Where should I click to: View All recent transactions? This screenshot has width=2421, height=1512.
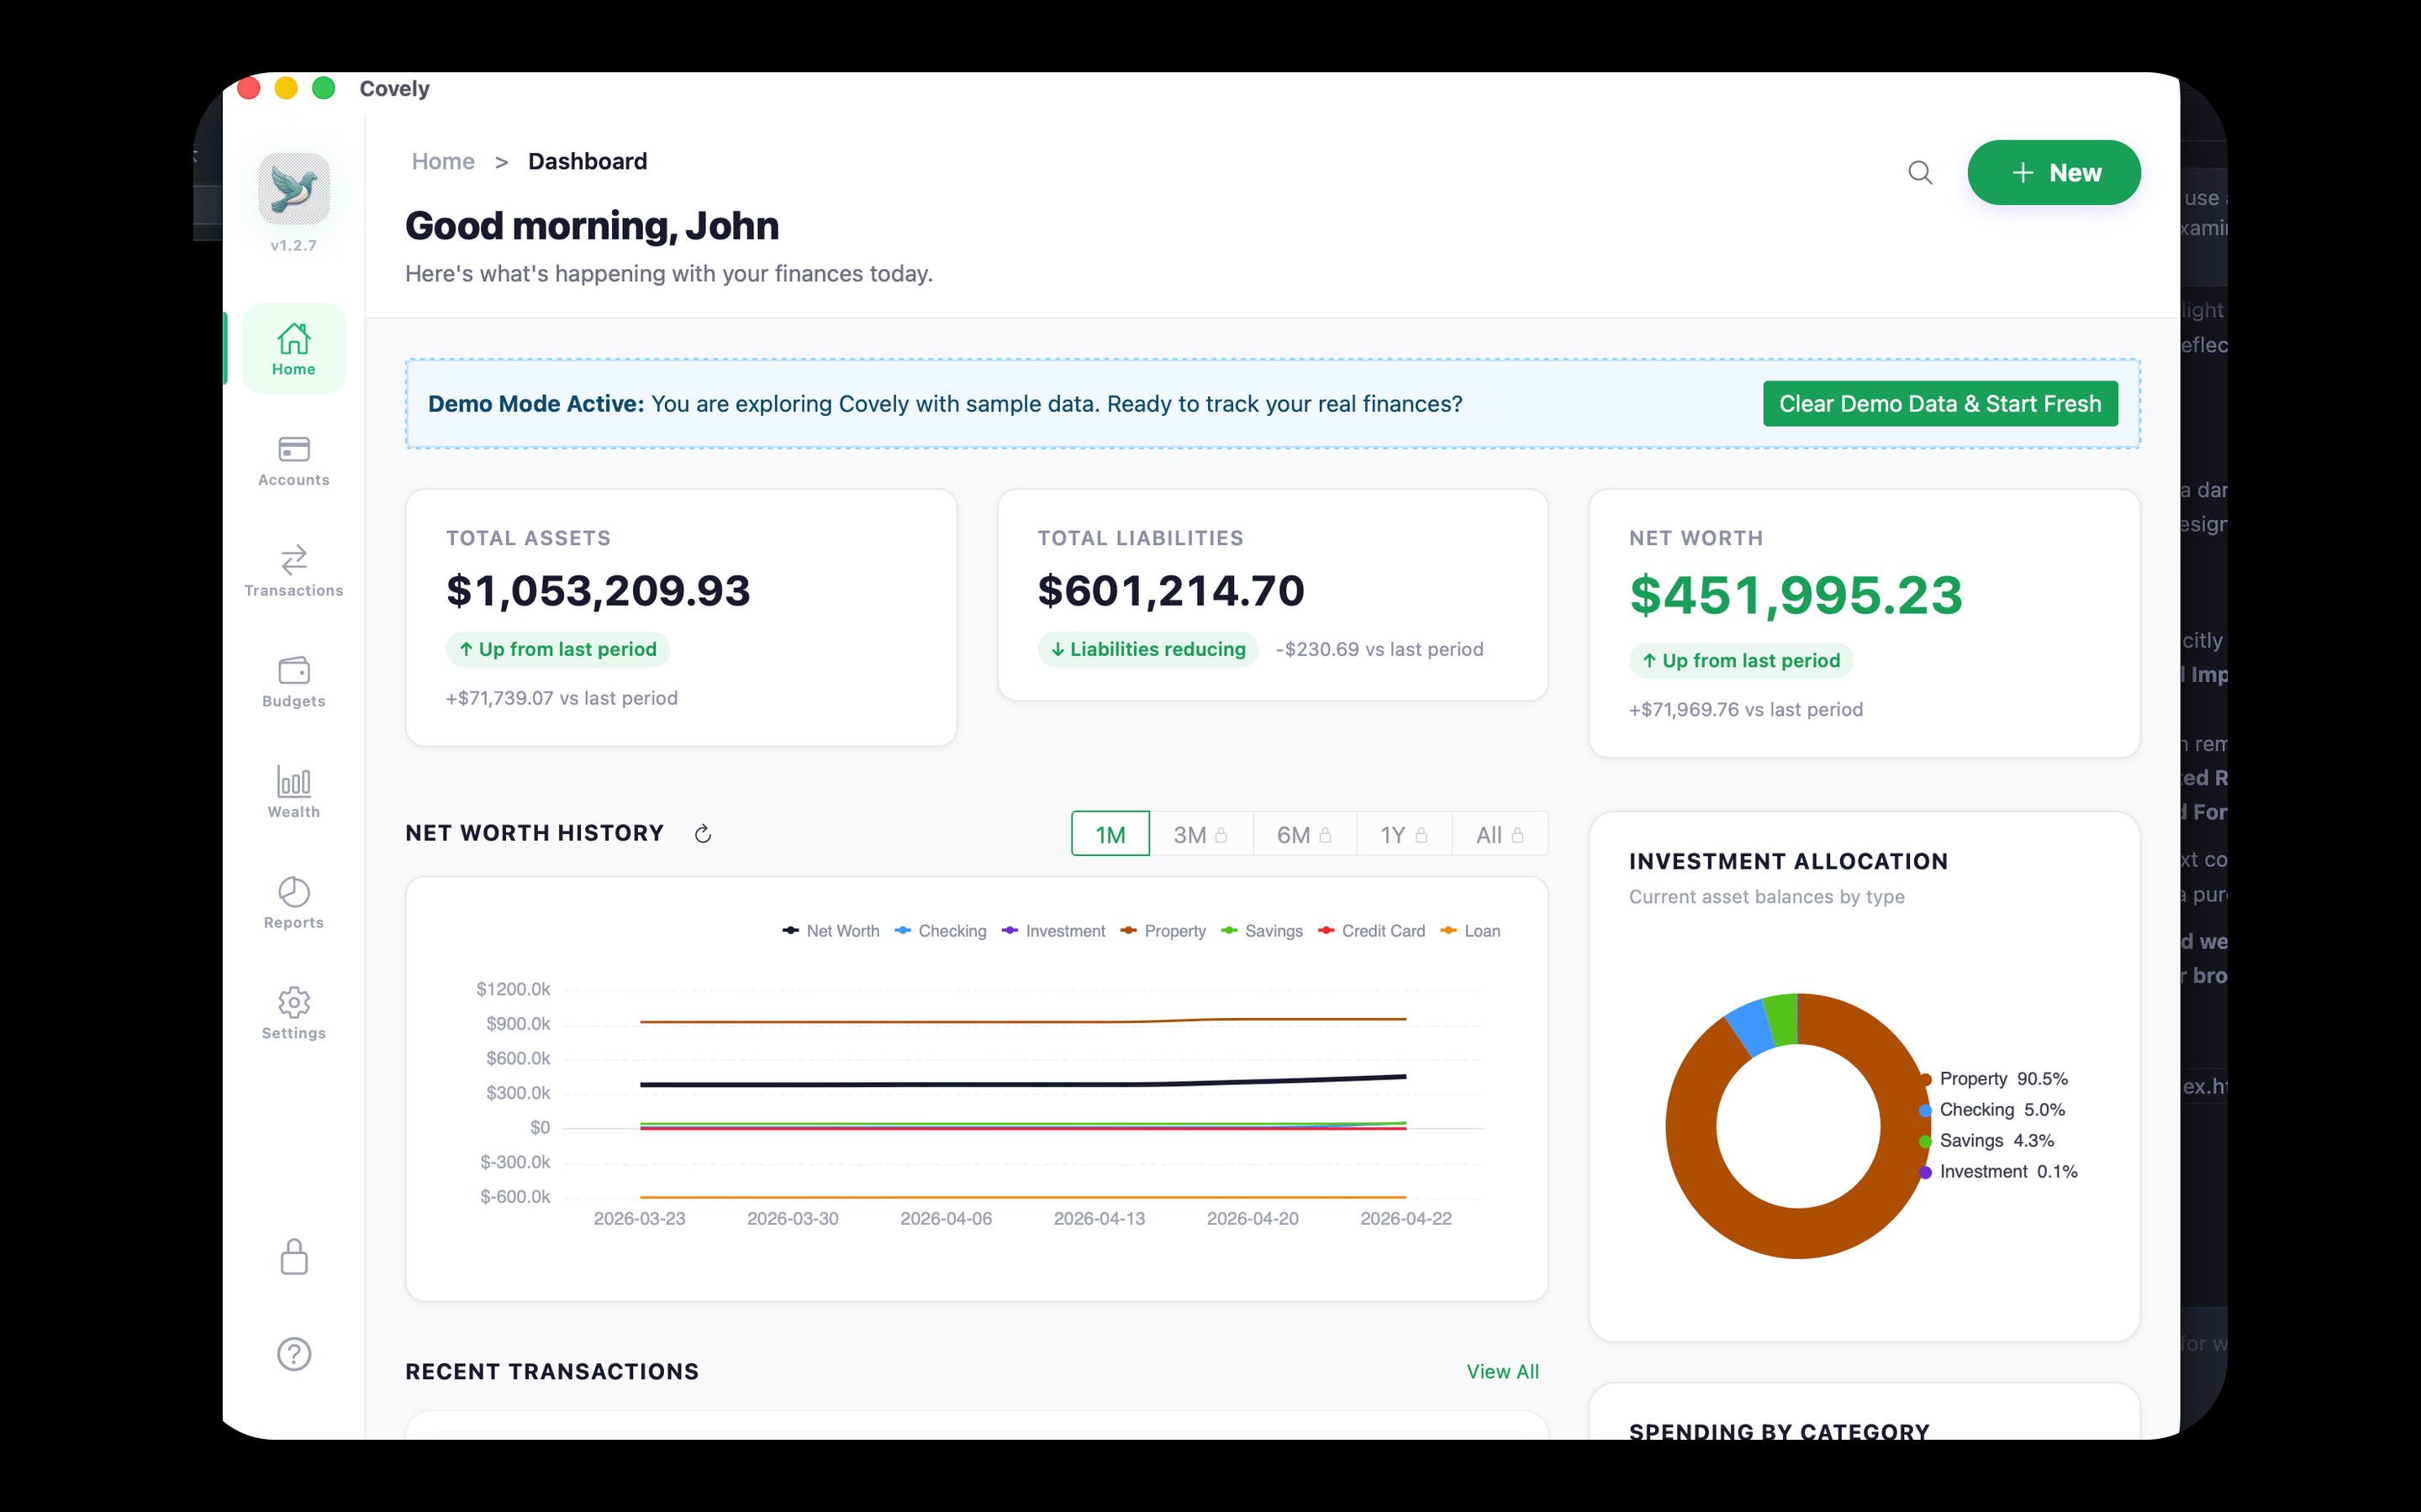coord(1503,1371)
